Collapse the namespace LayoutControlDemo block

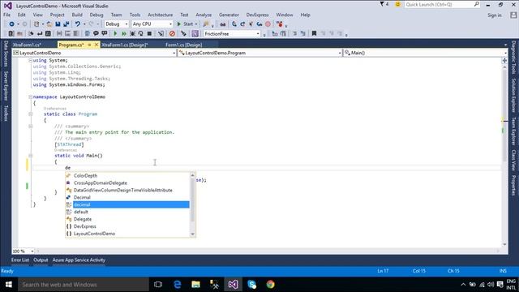point(31,97)
